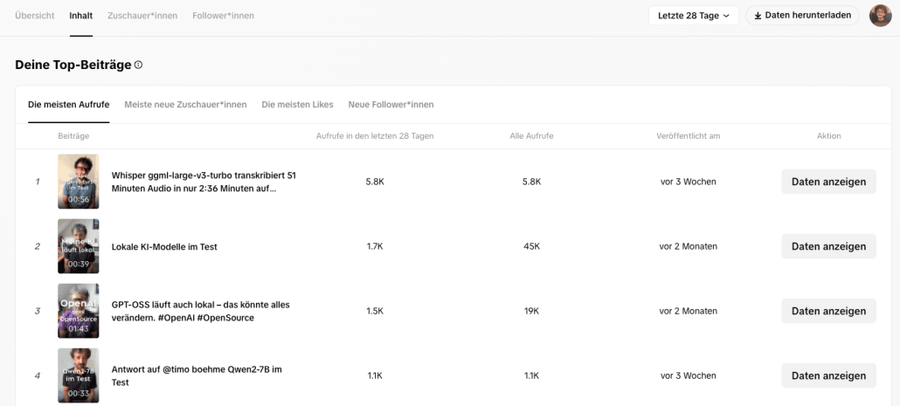Screen dimensions: 900x406
Task: Select the Meiste neue Zuschauer*innen filter
Action: 185,105
